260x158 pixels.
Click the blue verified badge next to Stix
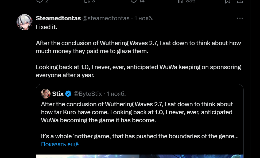click(68, 94)
